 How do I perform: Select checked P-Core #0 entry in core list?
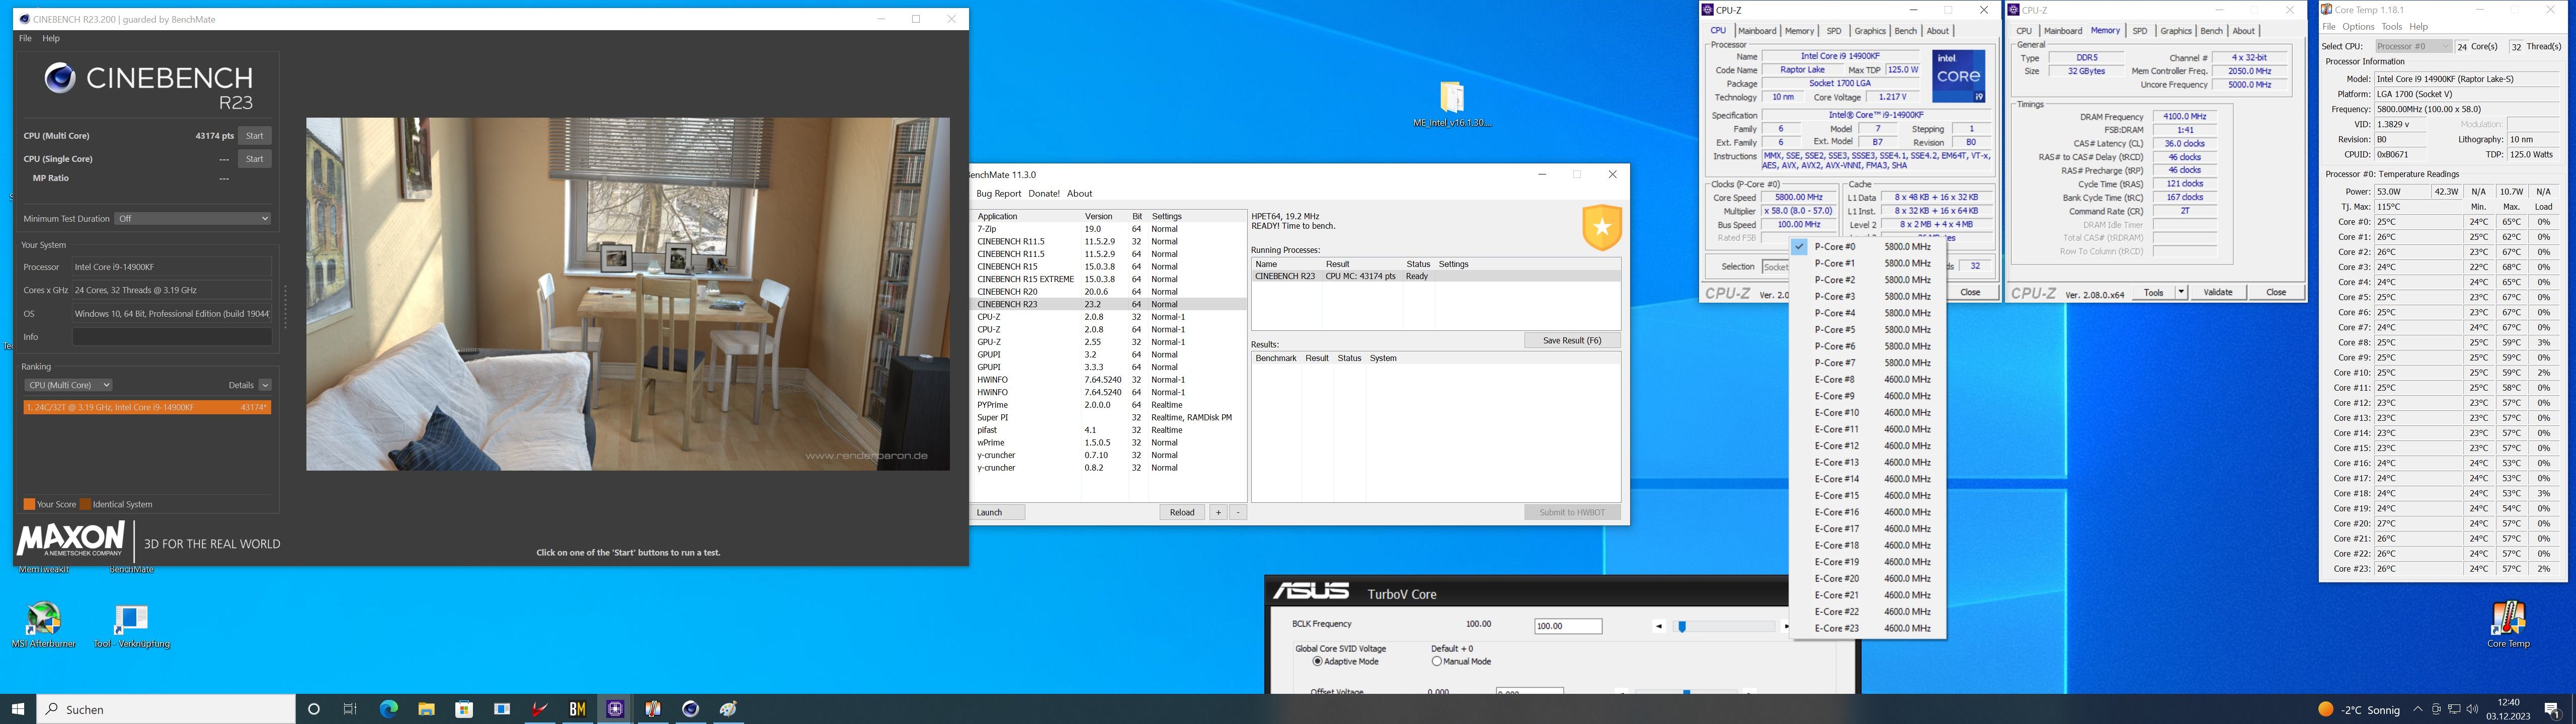1868,246
